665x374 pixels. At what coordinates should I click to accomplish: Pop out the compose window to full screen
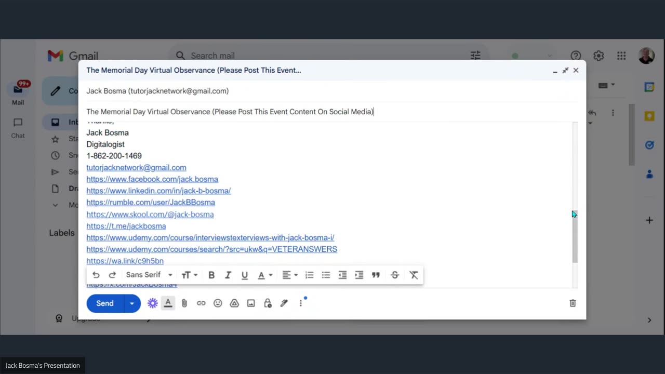point(565,70)
